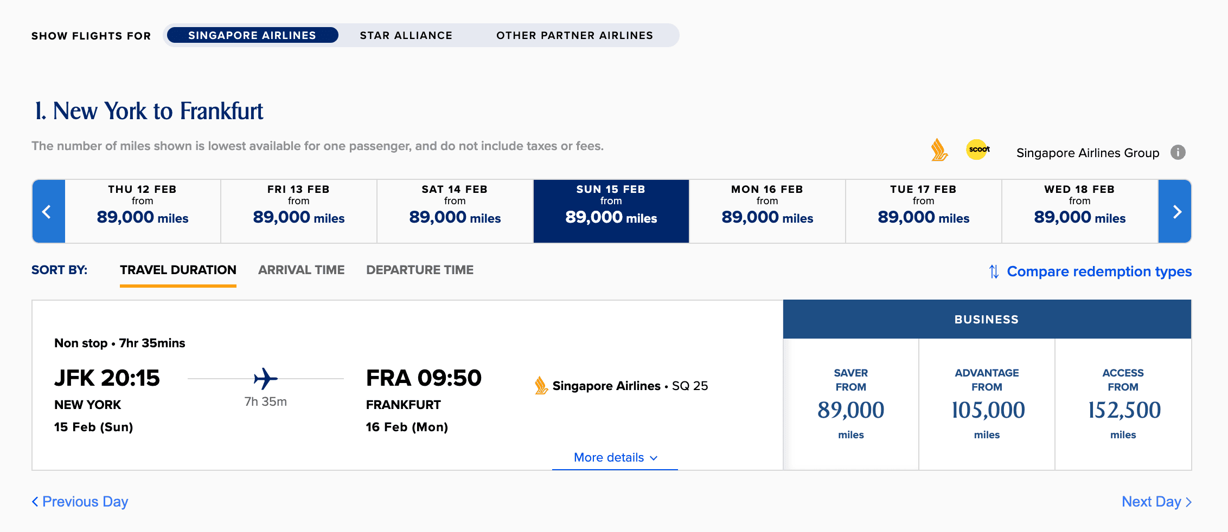Switch flights filter to Star Alliance
Image resolution: width=1228 pixels, height=532 pixels.
(x=406, y=35)
